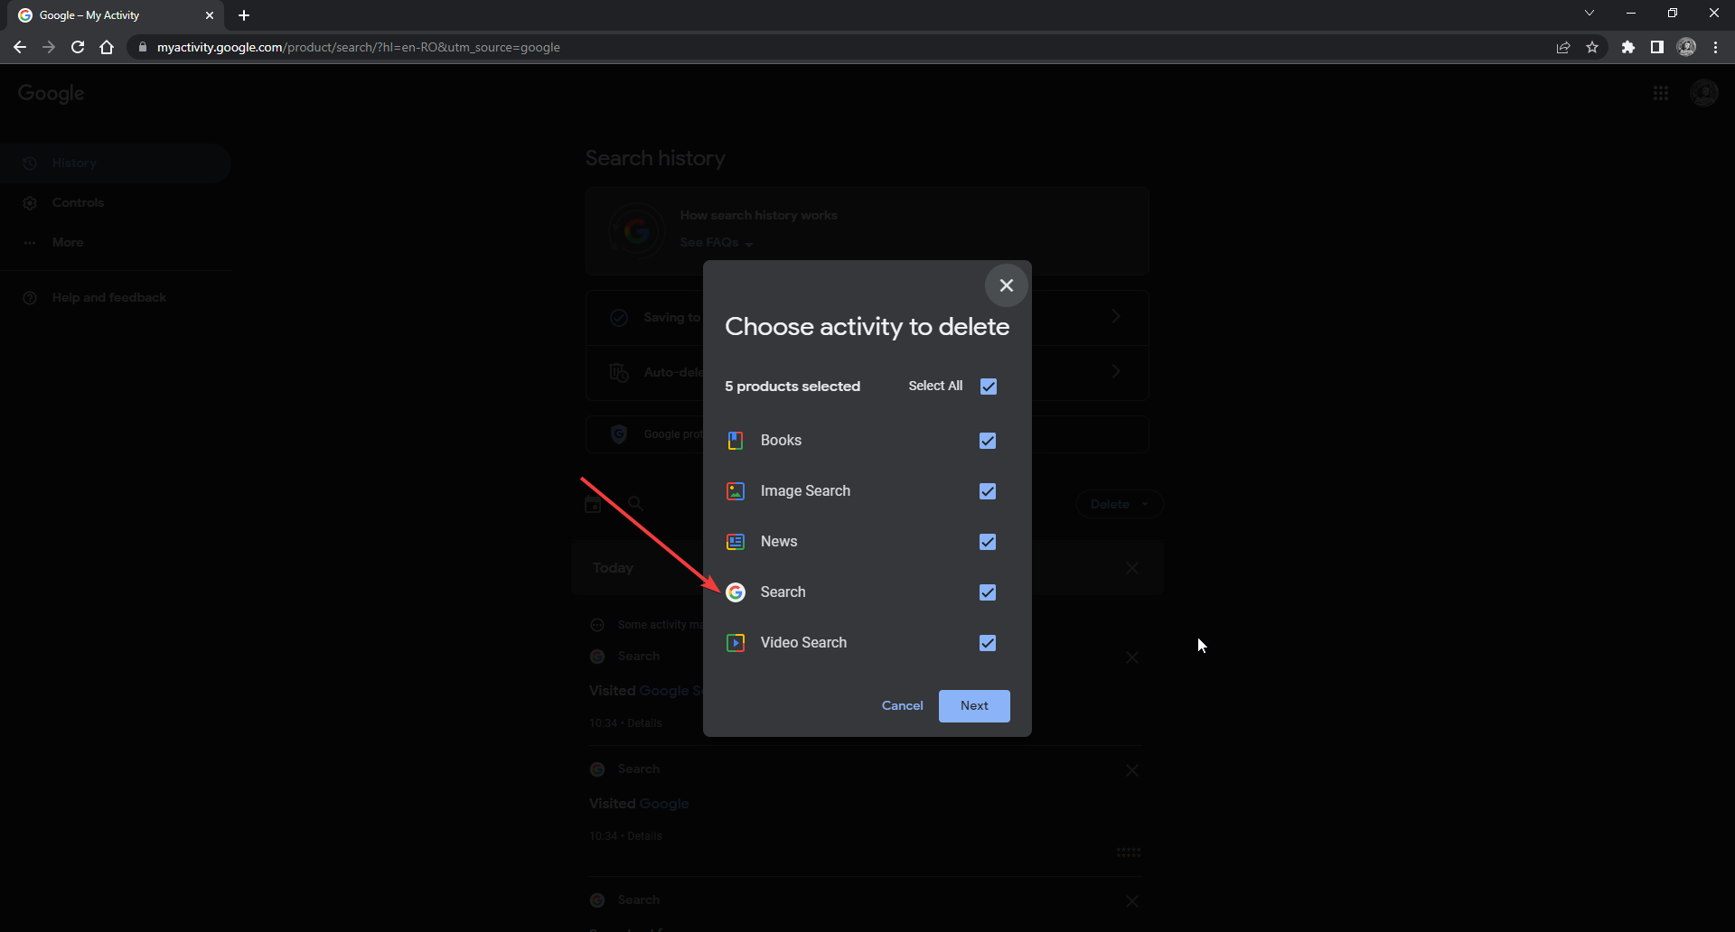
Task: Delete all of Today's activity
Action: point(1131,568)
